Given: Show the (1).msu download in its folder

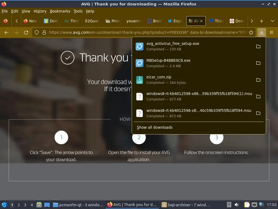Looking at the screenshot, I should [258, 97].
